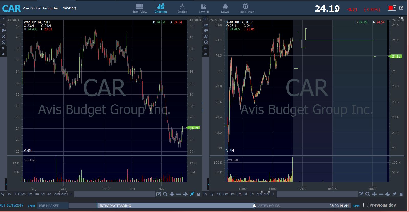Select the 5D range label on right chart sidebar

click(206, 19)
